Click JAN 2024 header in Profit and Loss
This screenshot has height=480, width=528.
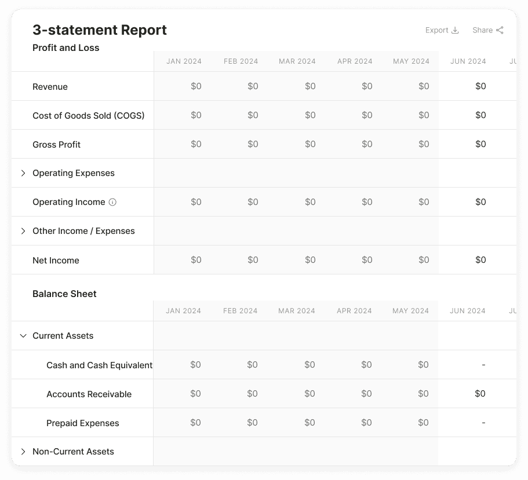(x=184, y=61)
